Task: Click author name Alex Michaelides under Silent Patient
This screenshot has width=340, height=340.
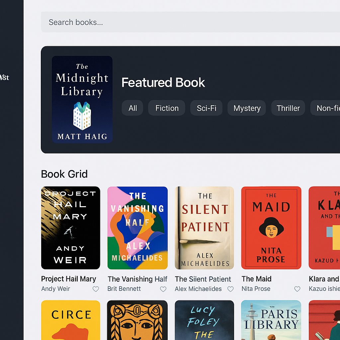Action: [x=198, y=289]
